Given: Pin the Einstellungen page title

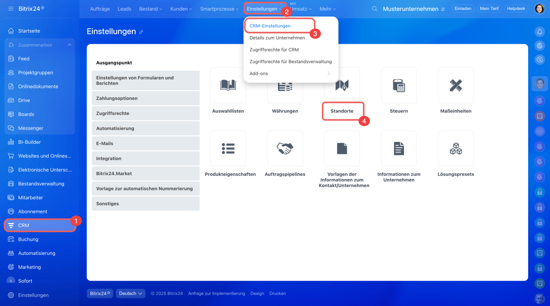Looking at the screenshot, I should point(141,32).
